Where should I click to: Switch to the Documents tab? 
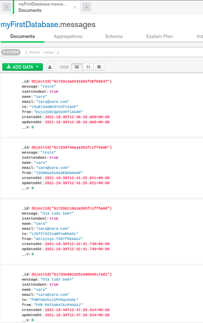click(x=22, y=37)
